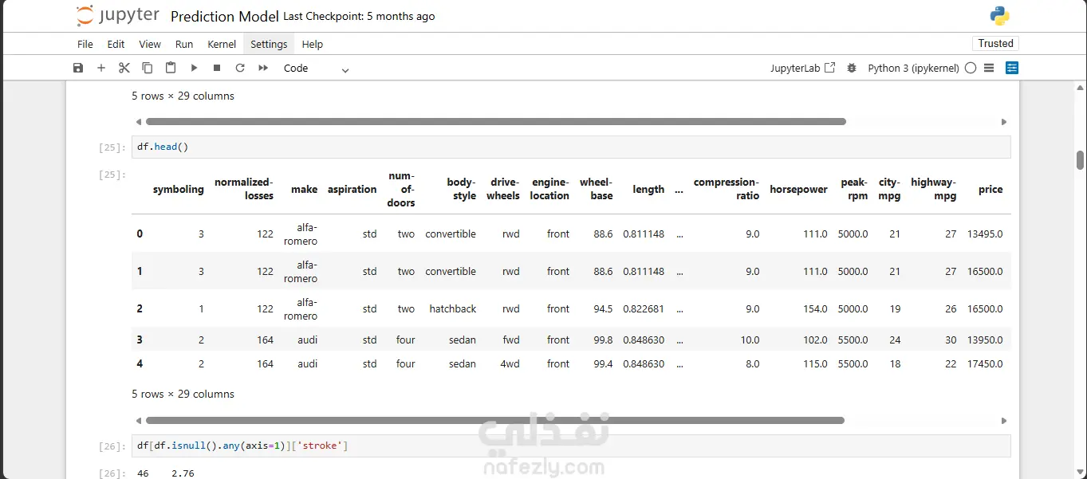Image resolution: width=1087 pixels, height=479 pixels.
Task: Open the Edit menu
Action: click(x=116, y=44)
